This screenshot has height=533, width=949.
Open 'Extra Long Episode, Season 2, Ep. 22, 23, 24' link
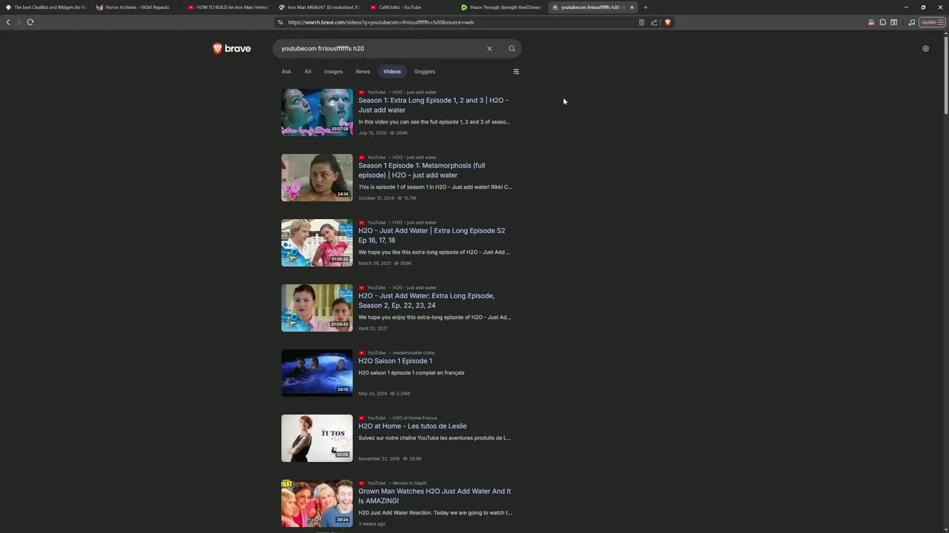click(426, 301)
